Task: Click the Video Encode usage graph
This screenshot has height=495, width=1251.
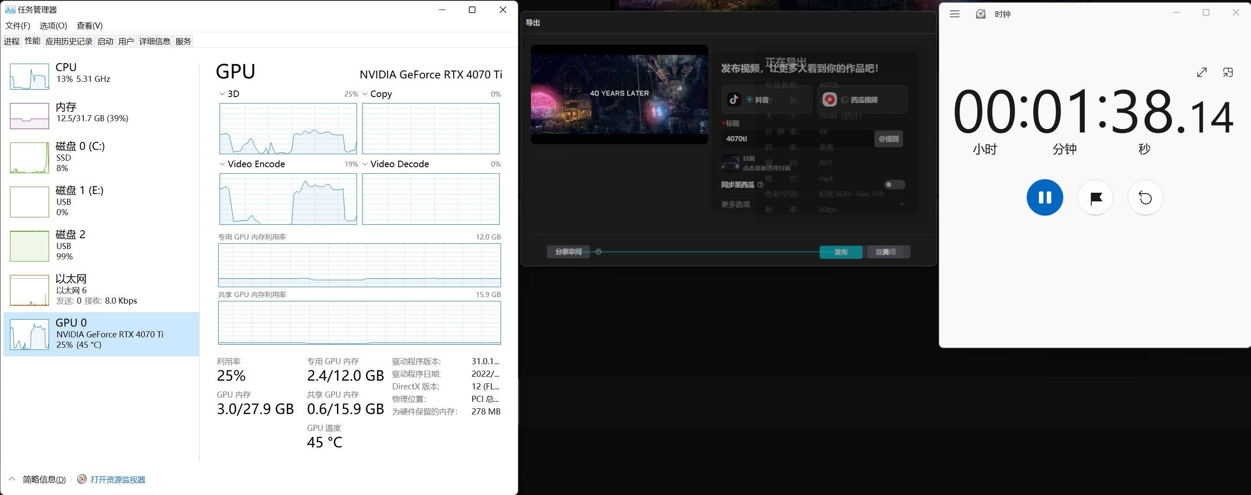Action: (x=288, y=199)
